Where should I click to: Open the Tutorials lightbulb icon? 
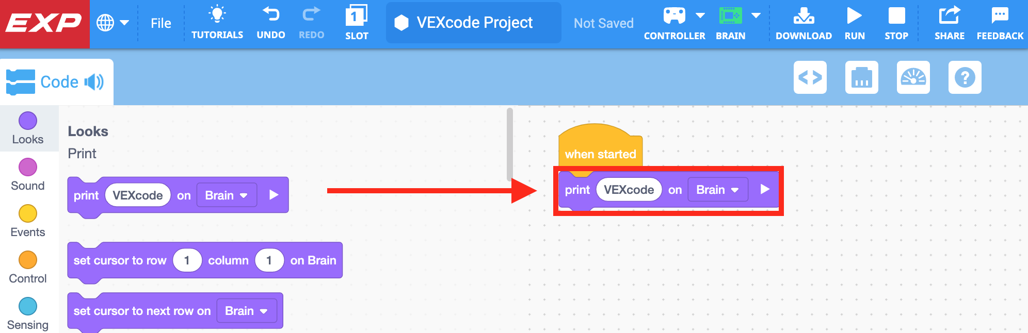click(x=217, y=14)
